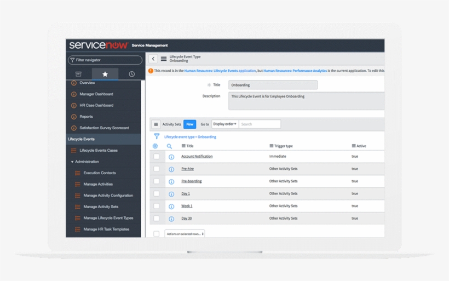This screenshot has width=449, height=281.
Task: Open the Lifecycle event type = Onboarding breadcrumb
Action: point(190,137)
